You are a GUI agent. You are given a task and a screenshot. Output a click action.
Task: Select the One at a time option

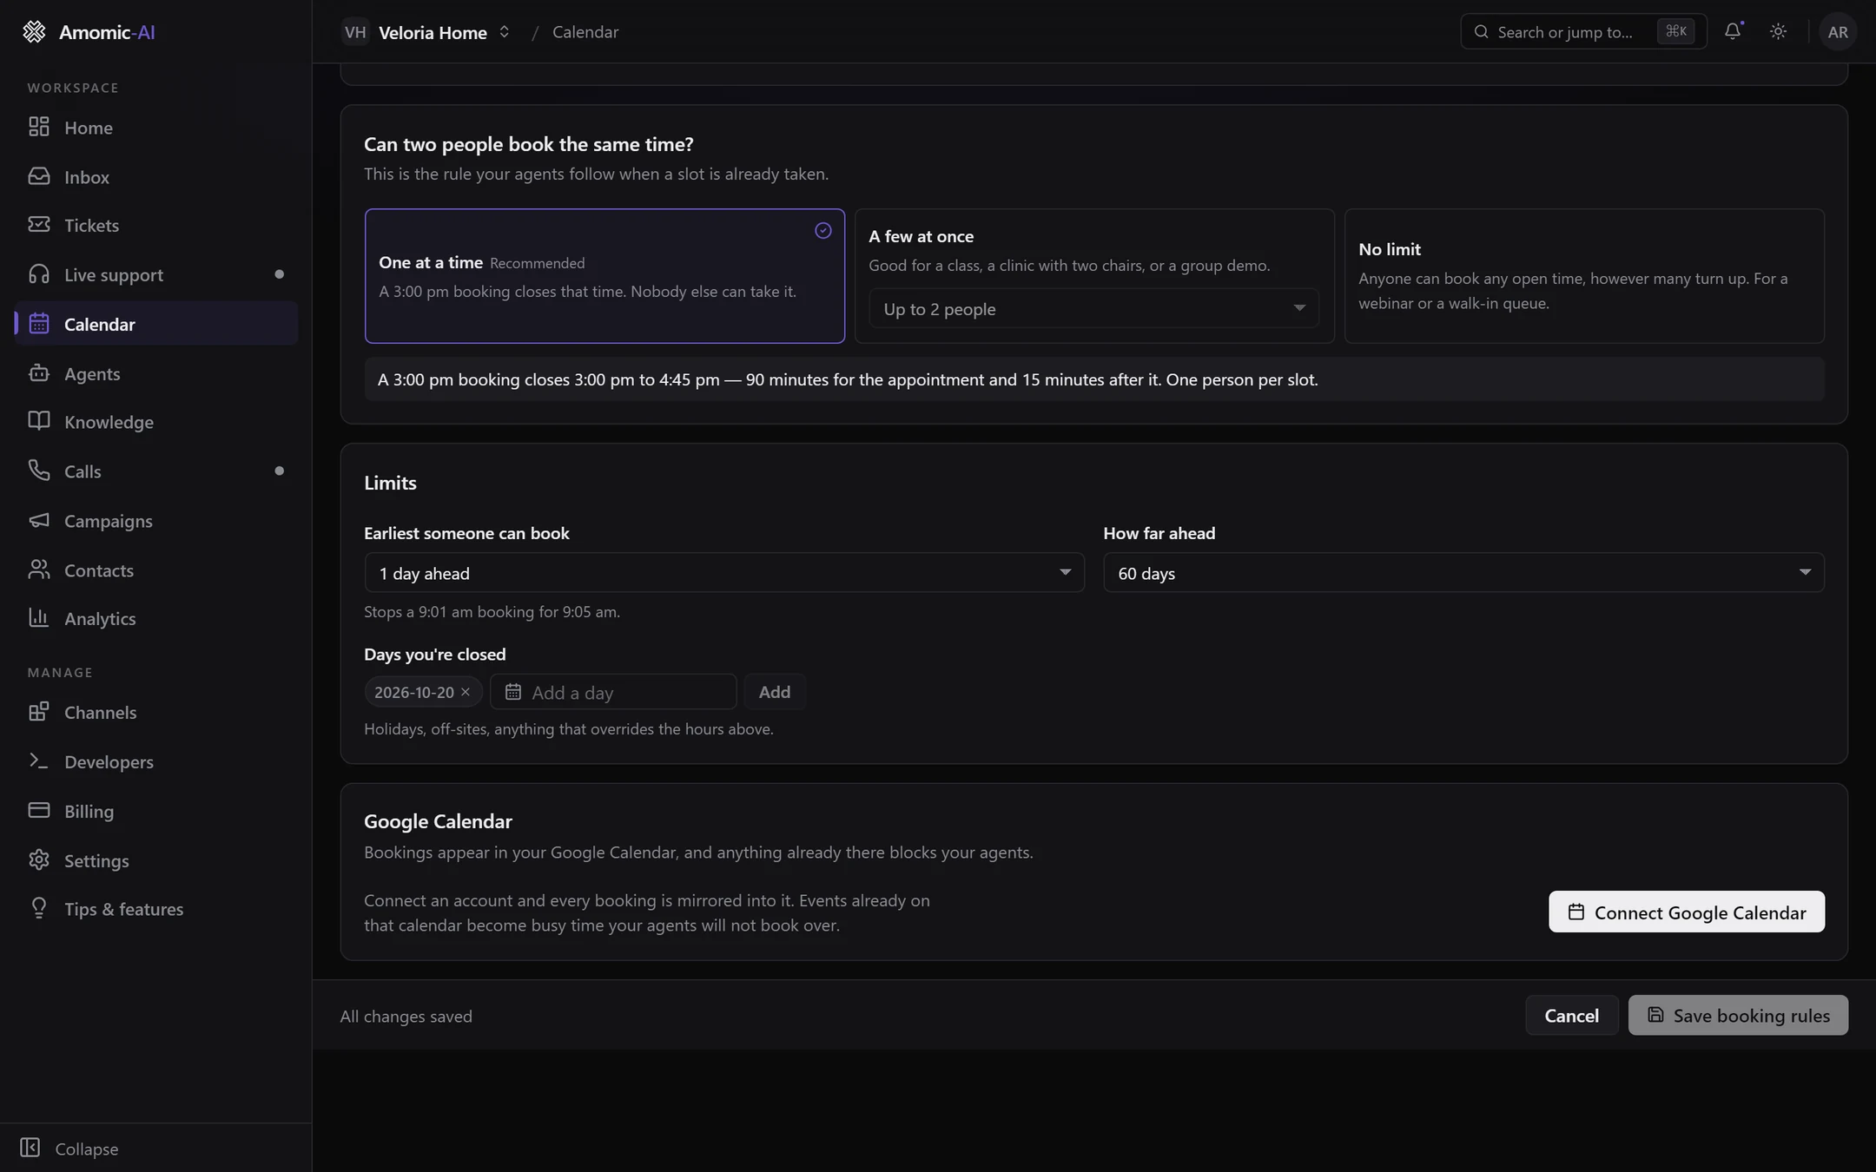[x=604, y=276]
